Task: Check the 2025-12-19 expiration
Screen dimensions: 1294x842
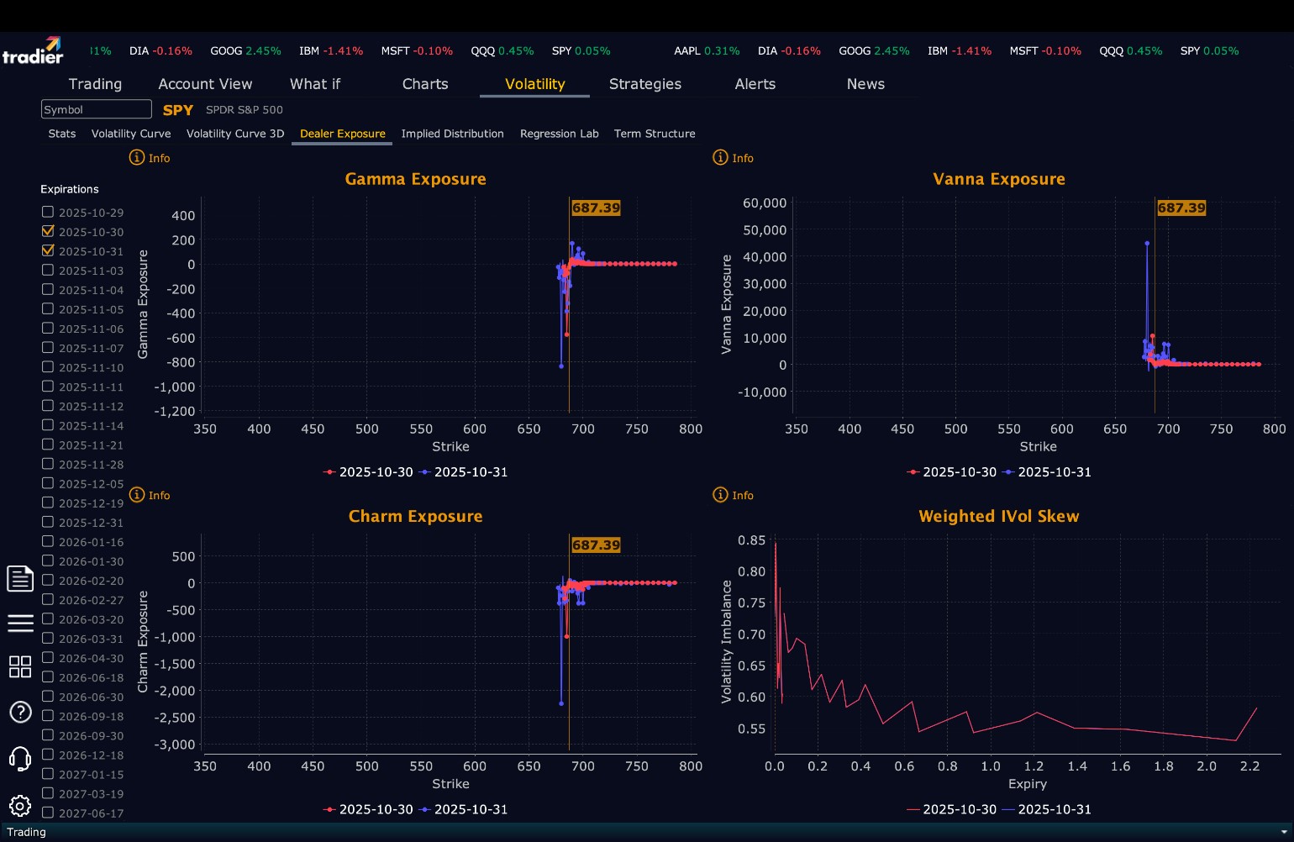Action: (48, 503)
